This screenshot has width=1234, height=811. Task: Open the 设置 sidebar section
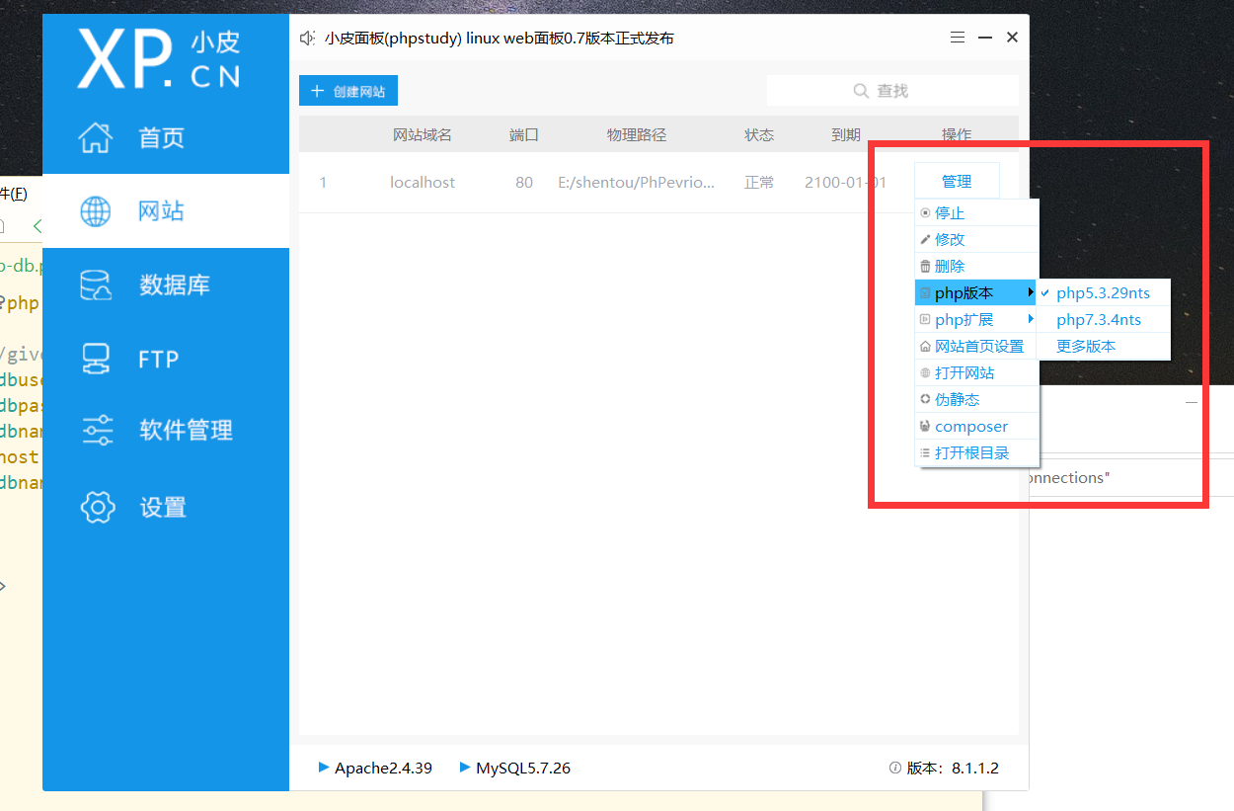[x=166, y=507]
